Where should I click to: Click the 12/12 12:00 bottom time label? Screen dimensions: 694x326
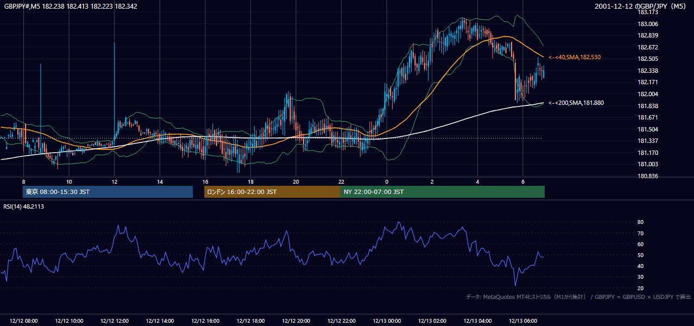click(115, 321)
